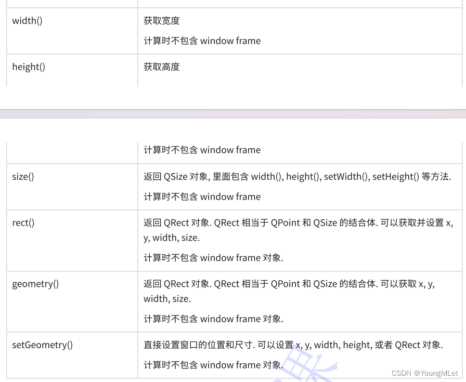Click rect() description mentioning QPoint 和 QSize

pos(299,230)
